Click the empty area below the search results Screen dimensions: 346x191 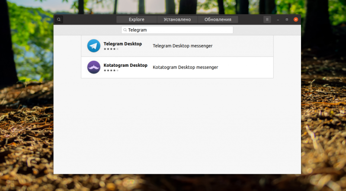coord(177,125)
